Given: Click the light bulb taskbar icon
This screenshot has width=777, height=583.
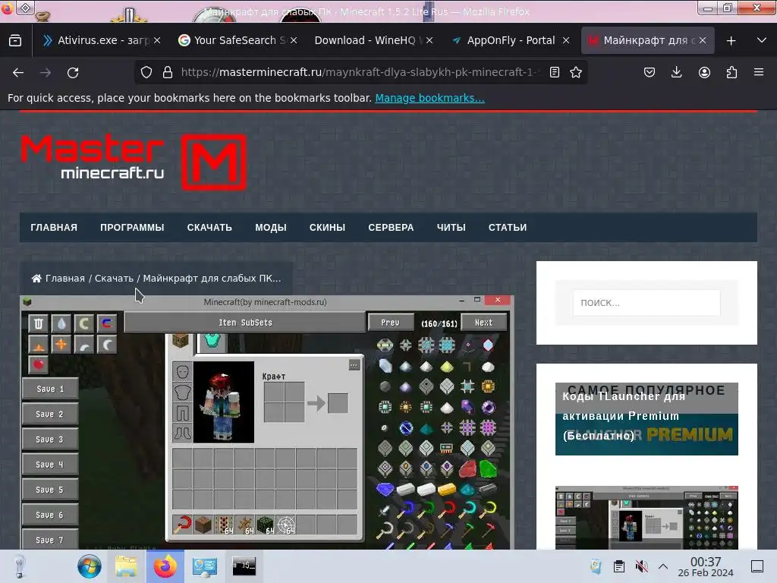Looking at the screenshot, I should click(19, 566).
